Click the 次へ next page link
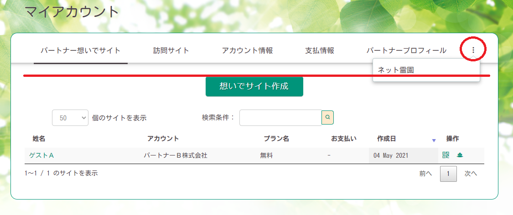The width and height of the screenshot is (513, 215). coord(471,174)
